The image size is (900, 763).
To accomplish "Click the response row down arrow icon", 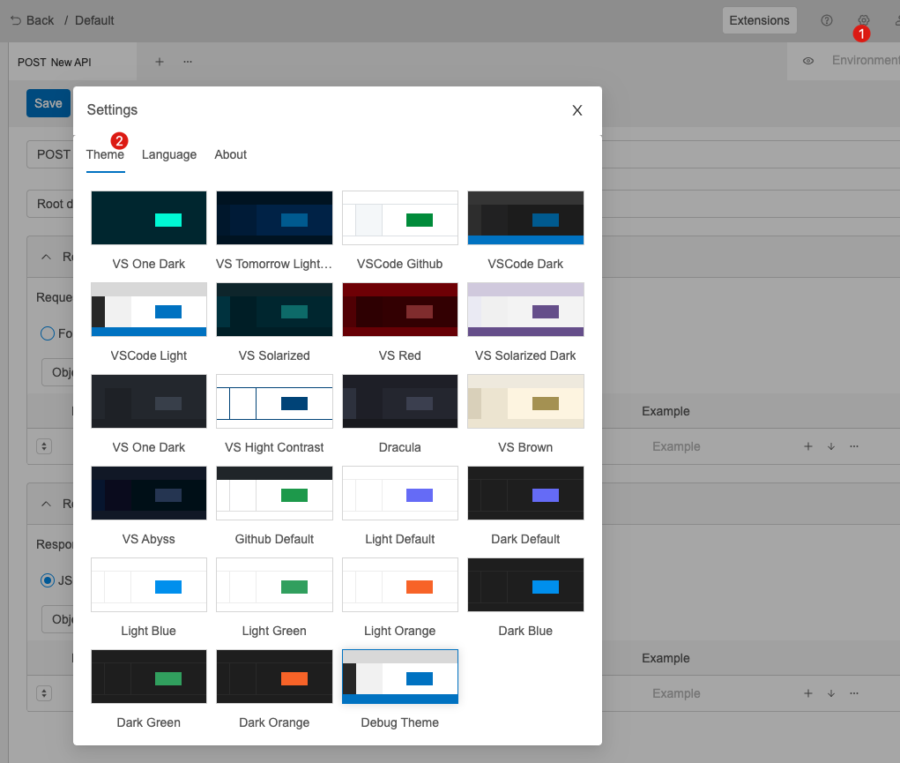I will (831, 693).
